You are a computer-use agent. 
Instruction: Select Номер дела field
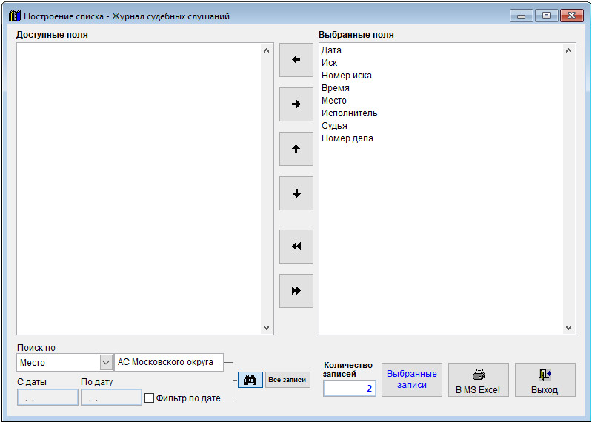coord(347,138)
